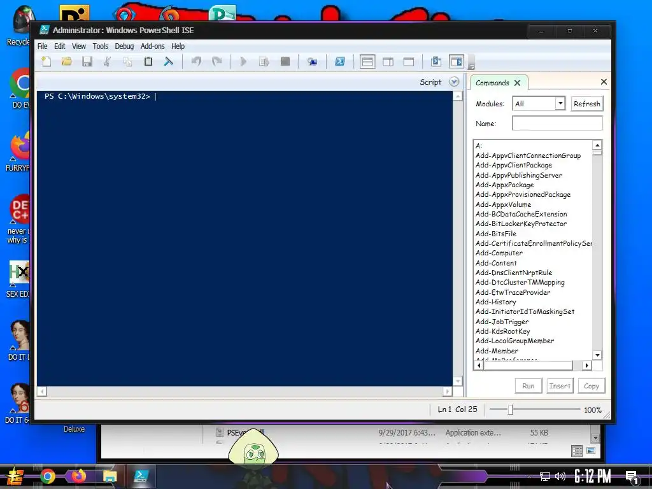Select Add-BitLockerKeyProtector command
Screen dimensions: 652x489
pos(521,223)
